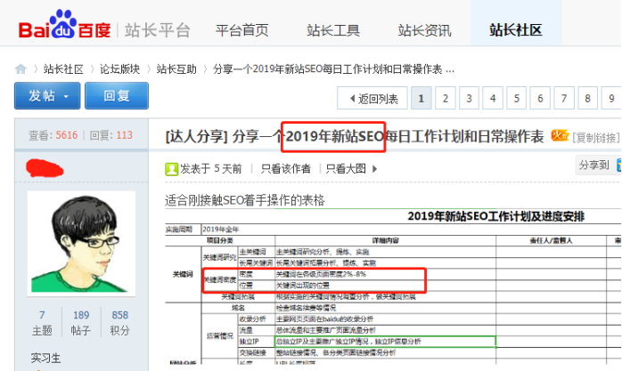This screenshot has height=371, width=622.
Task: Click the orange hot-topic flame badge
Action: [560, 136]
